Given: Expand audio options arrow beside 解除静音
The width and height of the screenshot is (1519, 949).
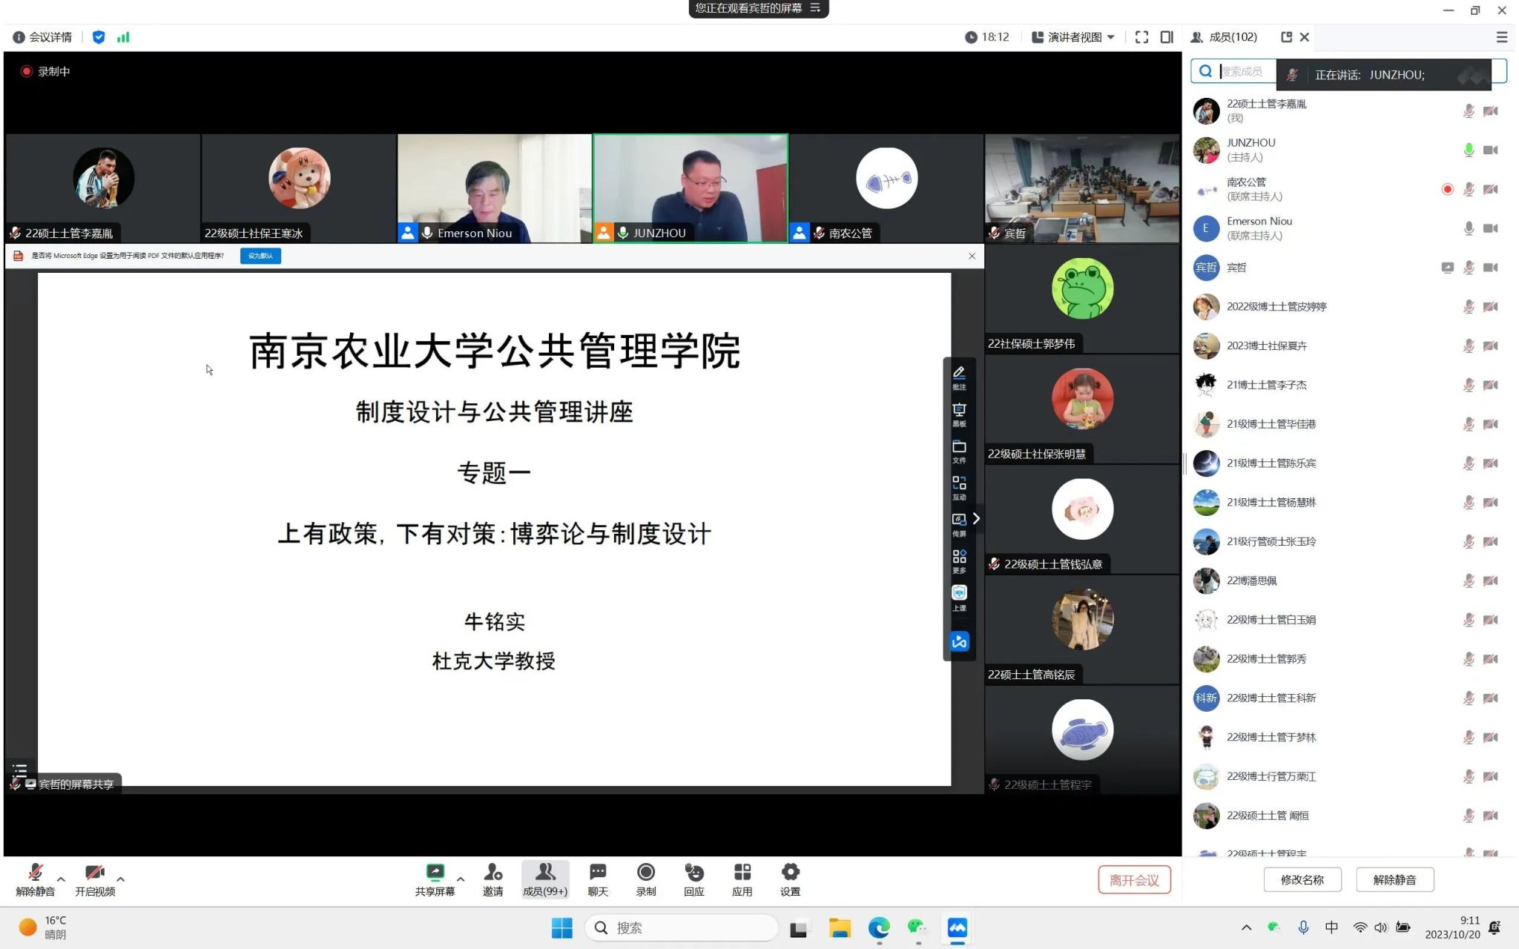Looking at the screenshot, I should (61, 879).
